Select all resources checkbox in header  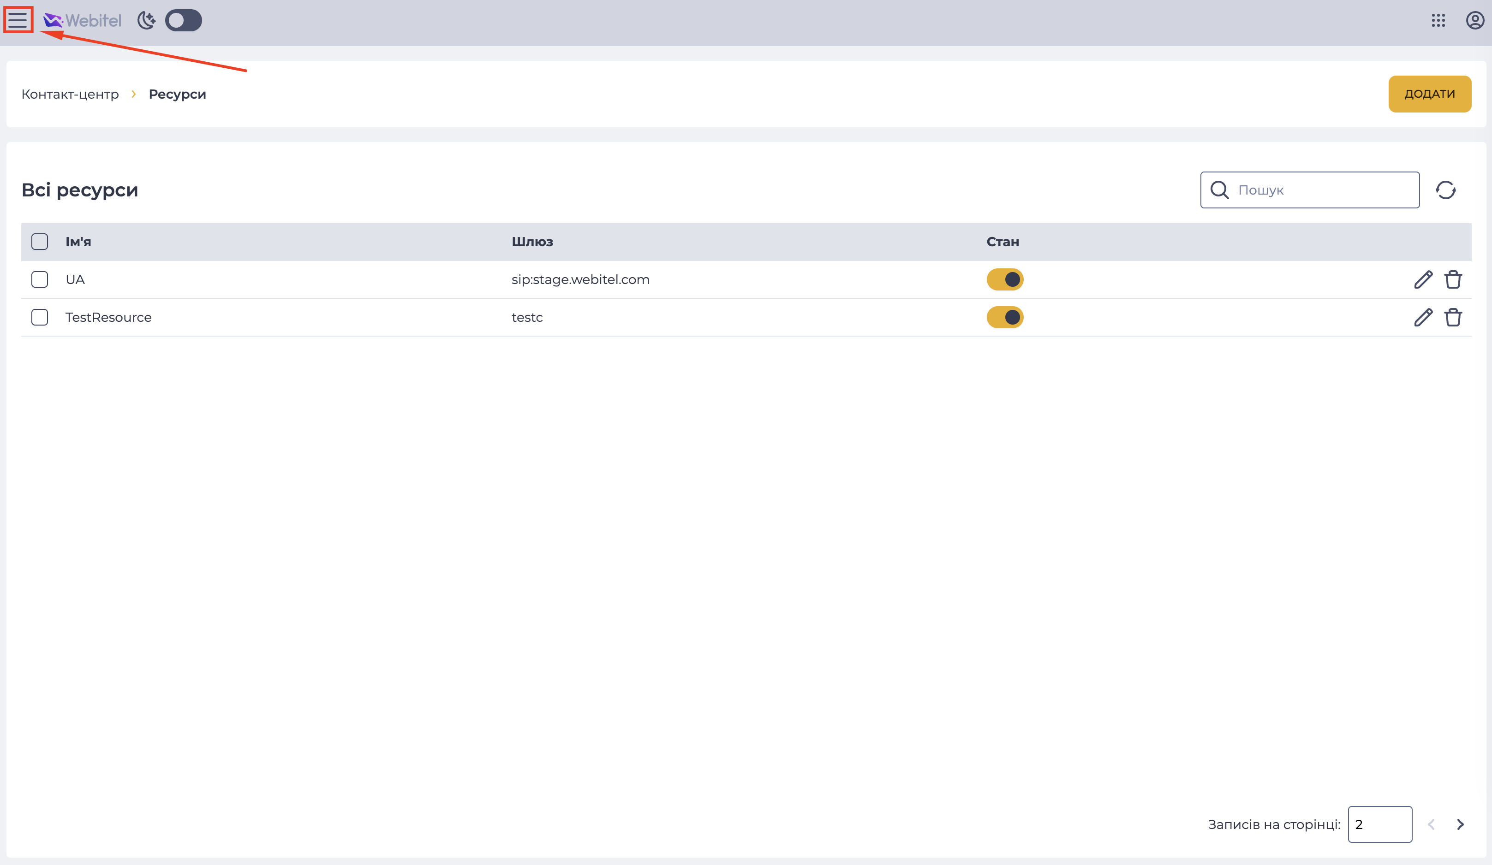tap(40, 242)
